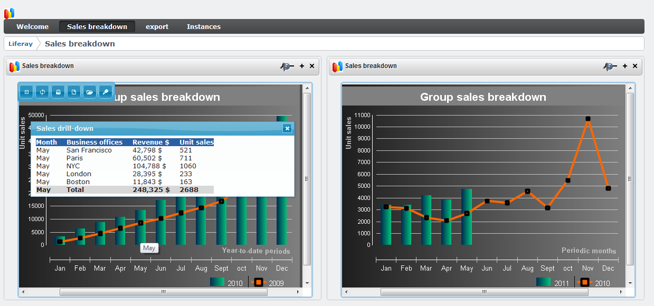654x306 pixels.
Task: Print the chart using the printer icon
Action: tap(58, 92)
